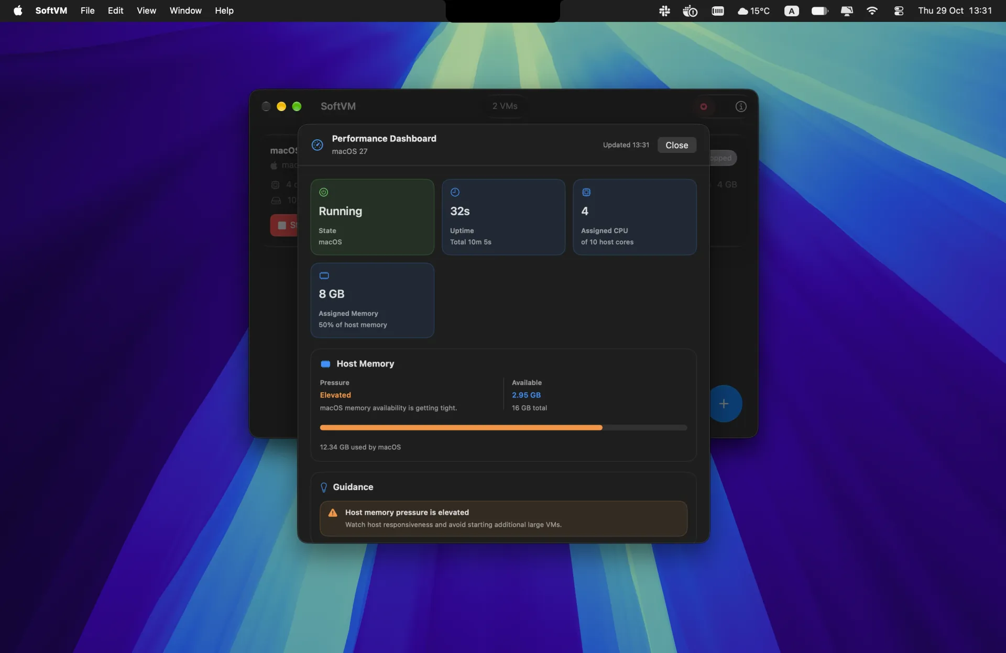Click the warning triangle in Guidance alert
The image size is (1006, 653).
coord(333,513)
